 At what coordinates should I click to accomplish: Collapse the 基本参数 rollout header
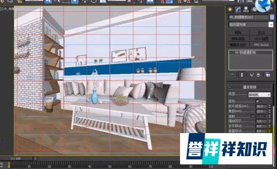250,87
